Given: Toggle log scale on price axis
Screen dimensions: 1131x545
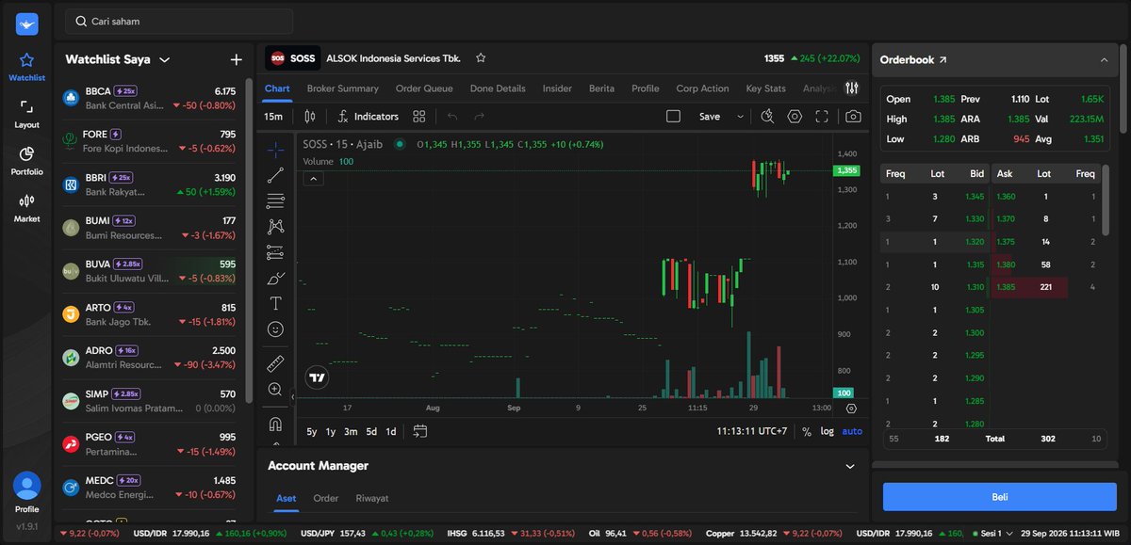Looking at the screenshot, I should pyautogui.click(x=828, y=431).
